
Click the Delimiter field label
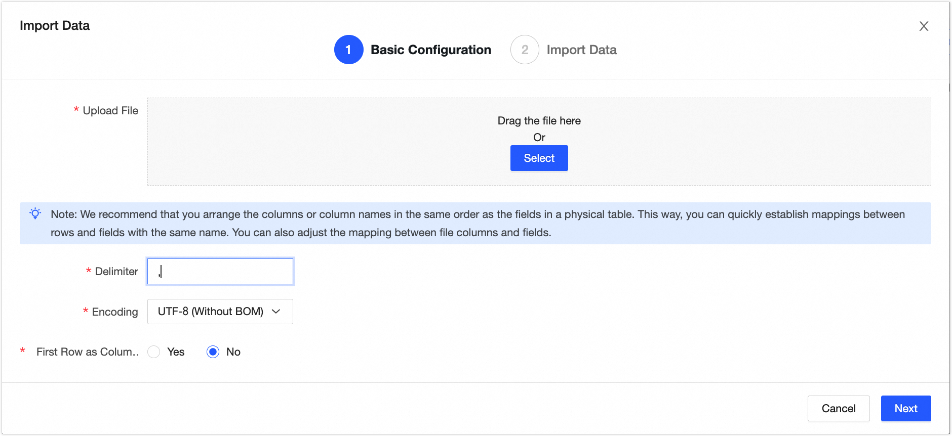116,272
